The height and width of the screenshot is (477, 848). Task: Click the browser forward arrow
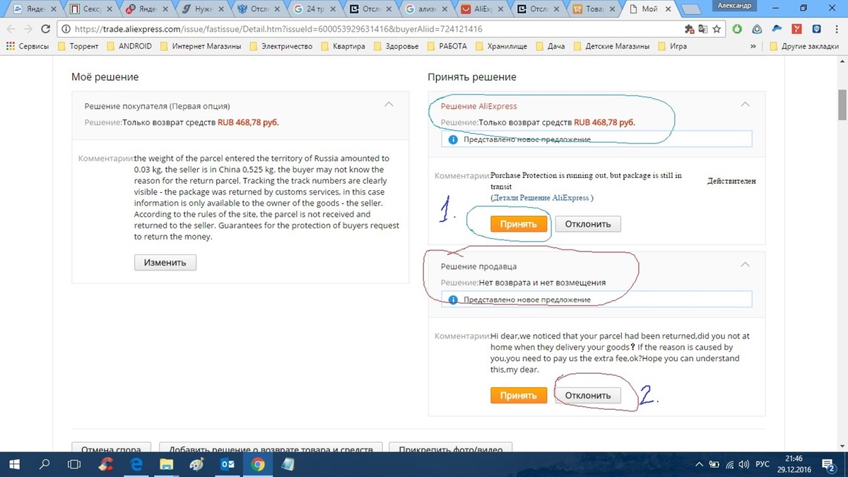pyautogui.click(x=28, y=29)
